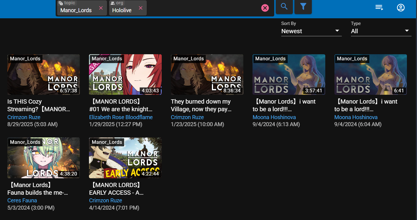Visit the Elizabeth Rose Bloodflame channel link
The image size is (417, 220).
[121, 117]
